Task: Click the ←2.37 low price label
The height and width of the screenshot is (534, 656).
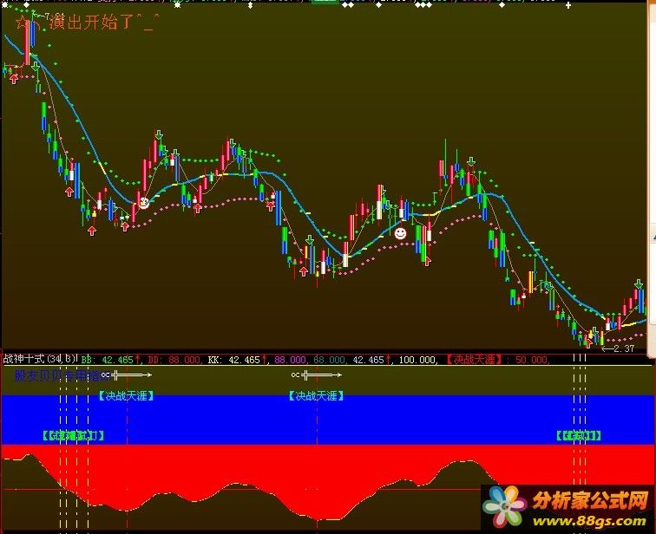Action: tap(619, 348)
